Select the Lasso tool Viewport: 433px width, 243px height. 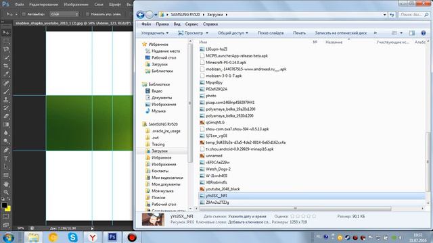[x=6, y=49]
